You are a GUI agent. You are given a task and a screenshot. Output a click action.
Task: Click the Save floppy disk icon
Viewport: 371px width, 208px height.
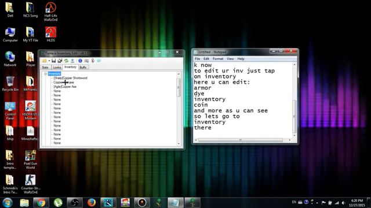[54, 61]
